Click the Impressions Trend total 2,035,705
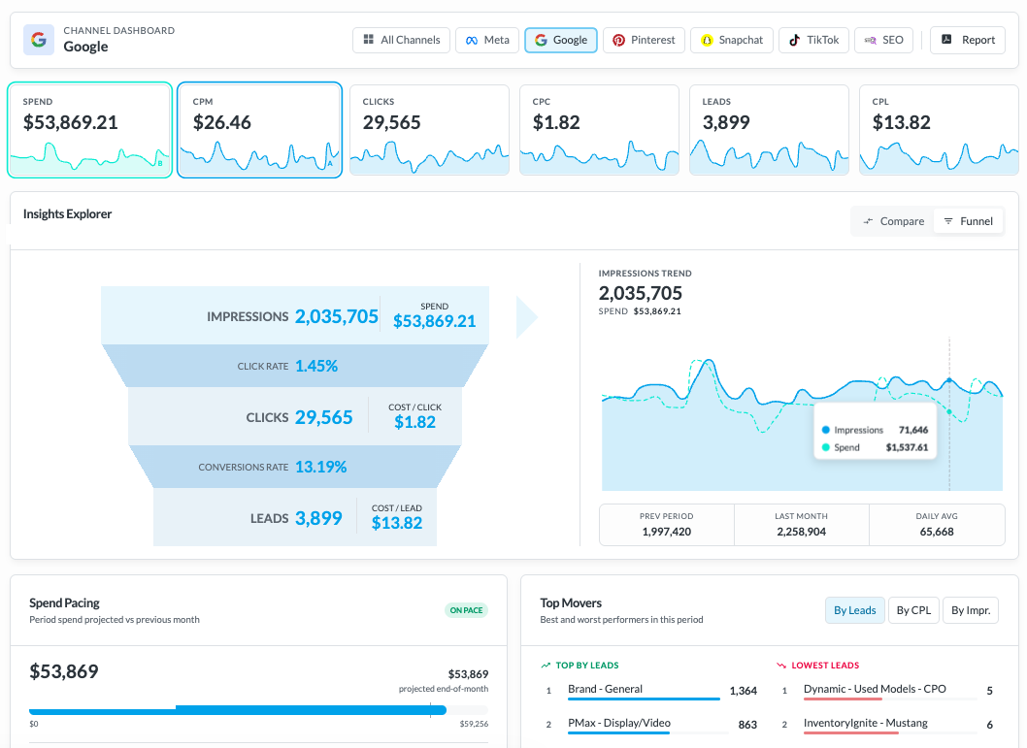Image resolution: width=1027 pixels, height=748 pixels. [x=641, y=293]
